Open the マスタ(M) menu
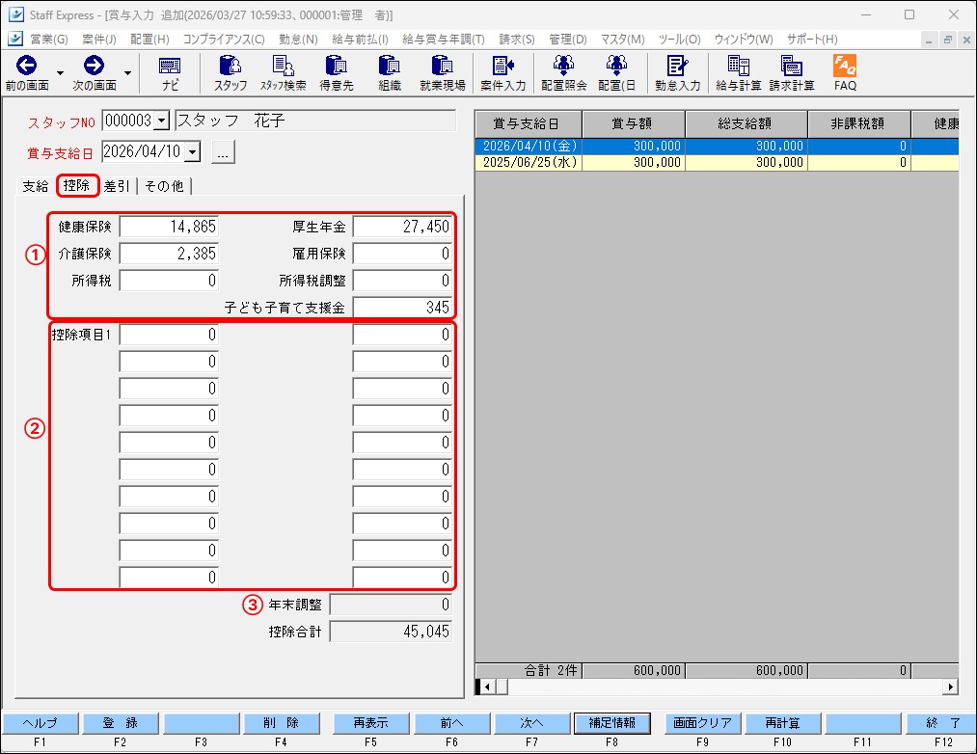This screenshot has width=977, height=754. pyautogui.click(x=622, y=40)
